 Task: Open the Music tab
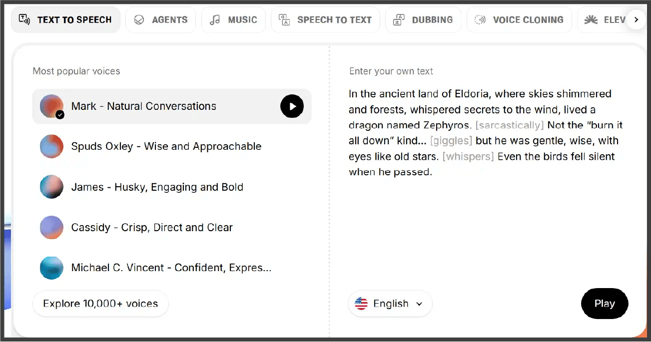click(233, 19)
